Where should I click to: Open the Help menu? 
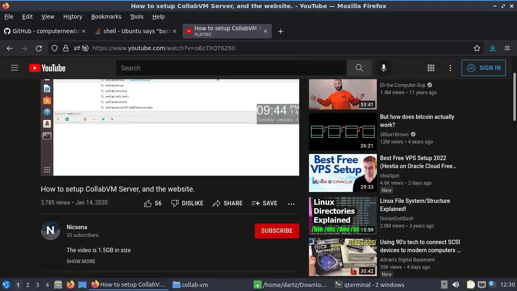(158, 17)
